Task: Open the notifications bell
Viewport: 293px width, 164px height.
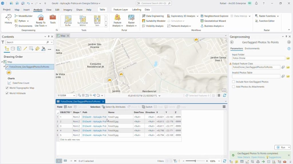Action: [x=256, y=3]
